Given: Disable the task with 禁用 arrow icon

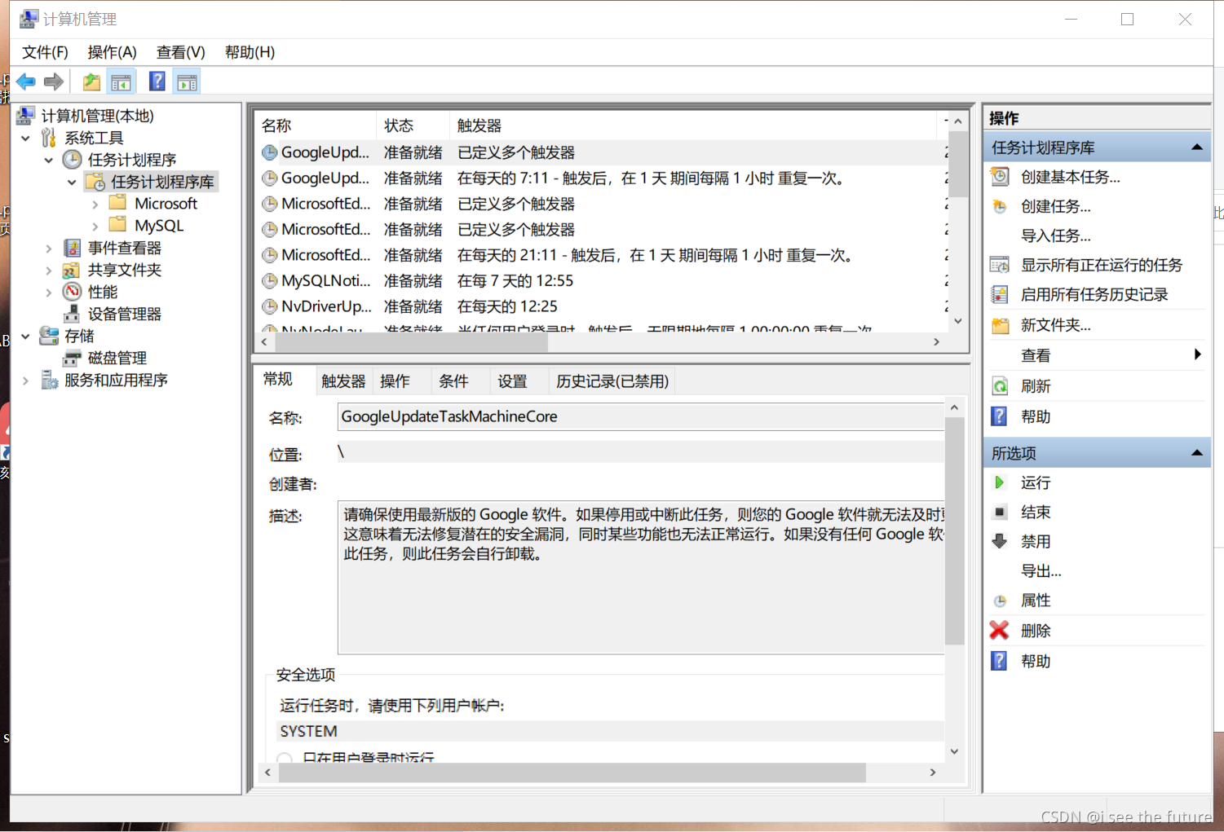Looking at the screenshot, I should point(999,541).
